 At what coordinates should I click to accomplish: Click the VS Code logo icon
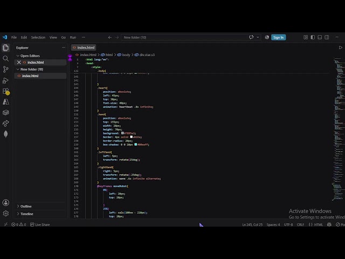point(5,37)
